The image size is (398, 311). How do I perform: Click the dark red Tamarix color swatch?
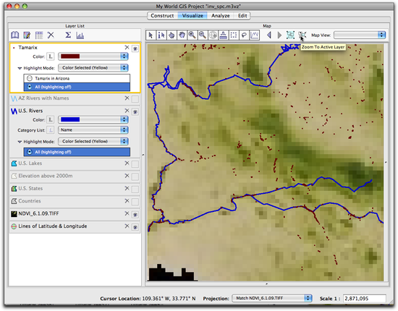coord(70,56)
